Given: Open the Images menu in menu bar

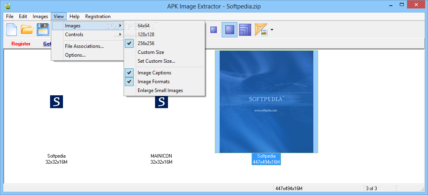Looking at the screenshot, I should [40, 16].
